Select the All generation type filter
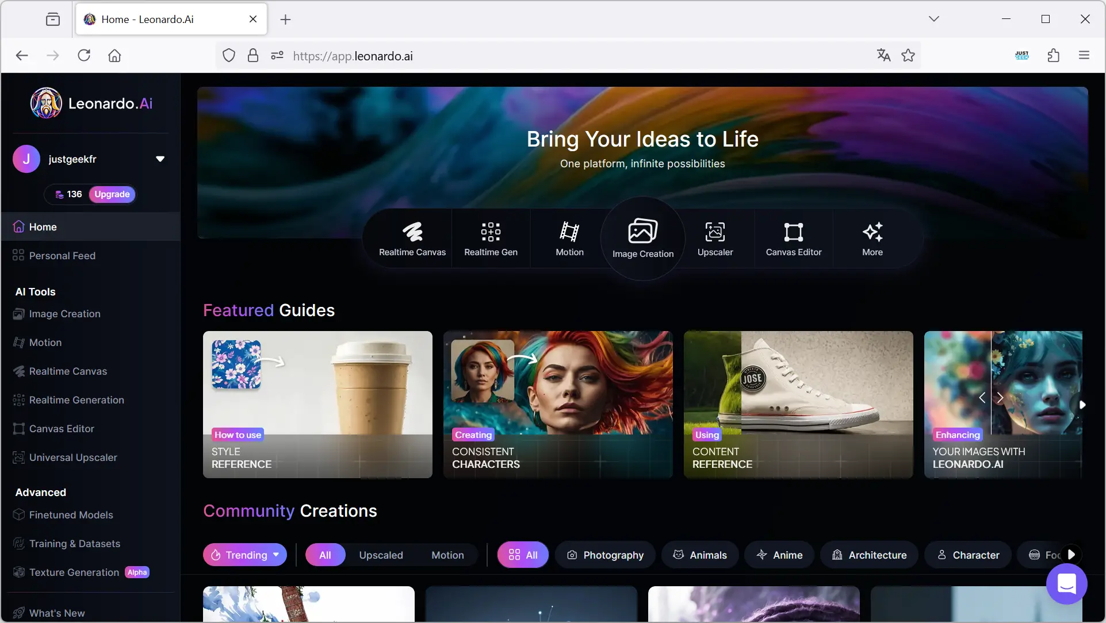This screenshot has width=1106, height=623. tap(325, 555)
